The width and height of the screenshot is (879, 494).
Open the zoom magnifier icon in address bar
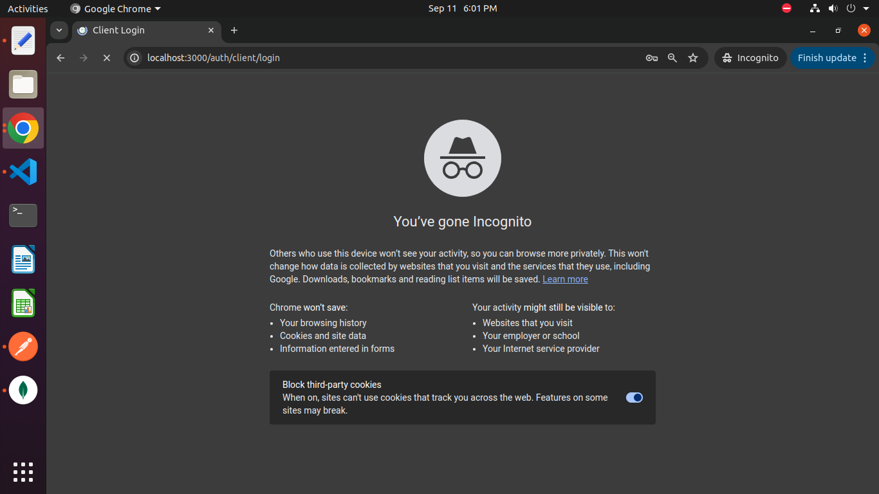click(x=672, y=58)
